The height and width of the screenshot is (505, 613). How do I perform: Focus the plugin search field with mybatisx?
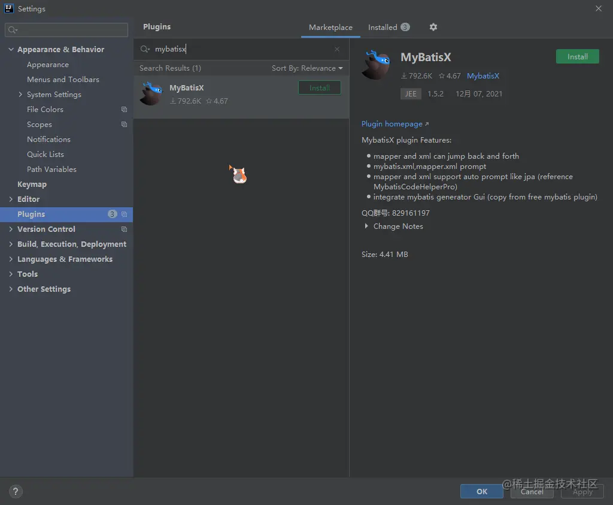[x=242, y=49]
